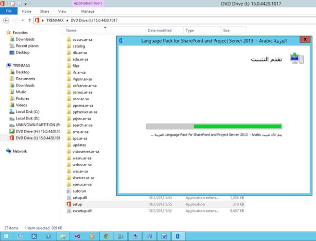Select the search.ar-sa folder icon

69,125
